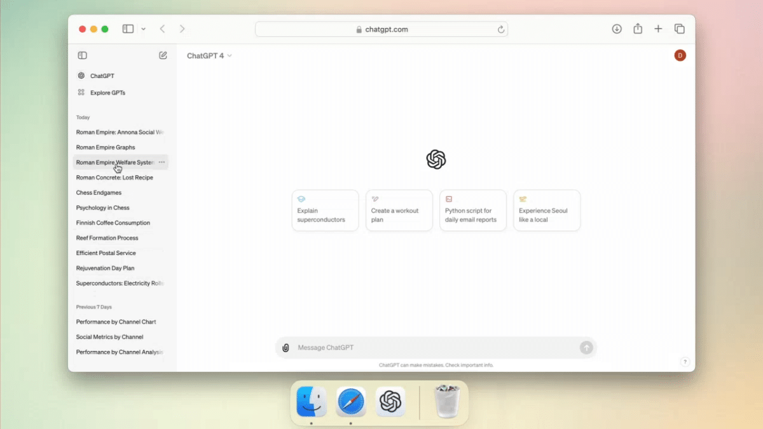The height and width of the screenshot is (429, 763).
Task: Open ChatGPT app from the Dock
Action: 390,401
